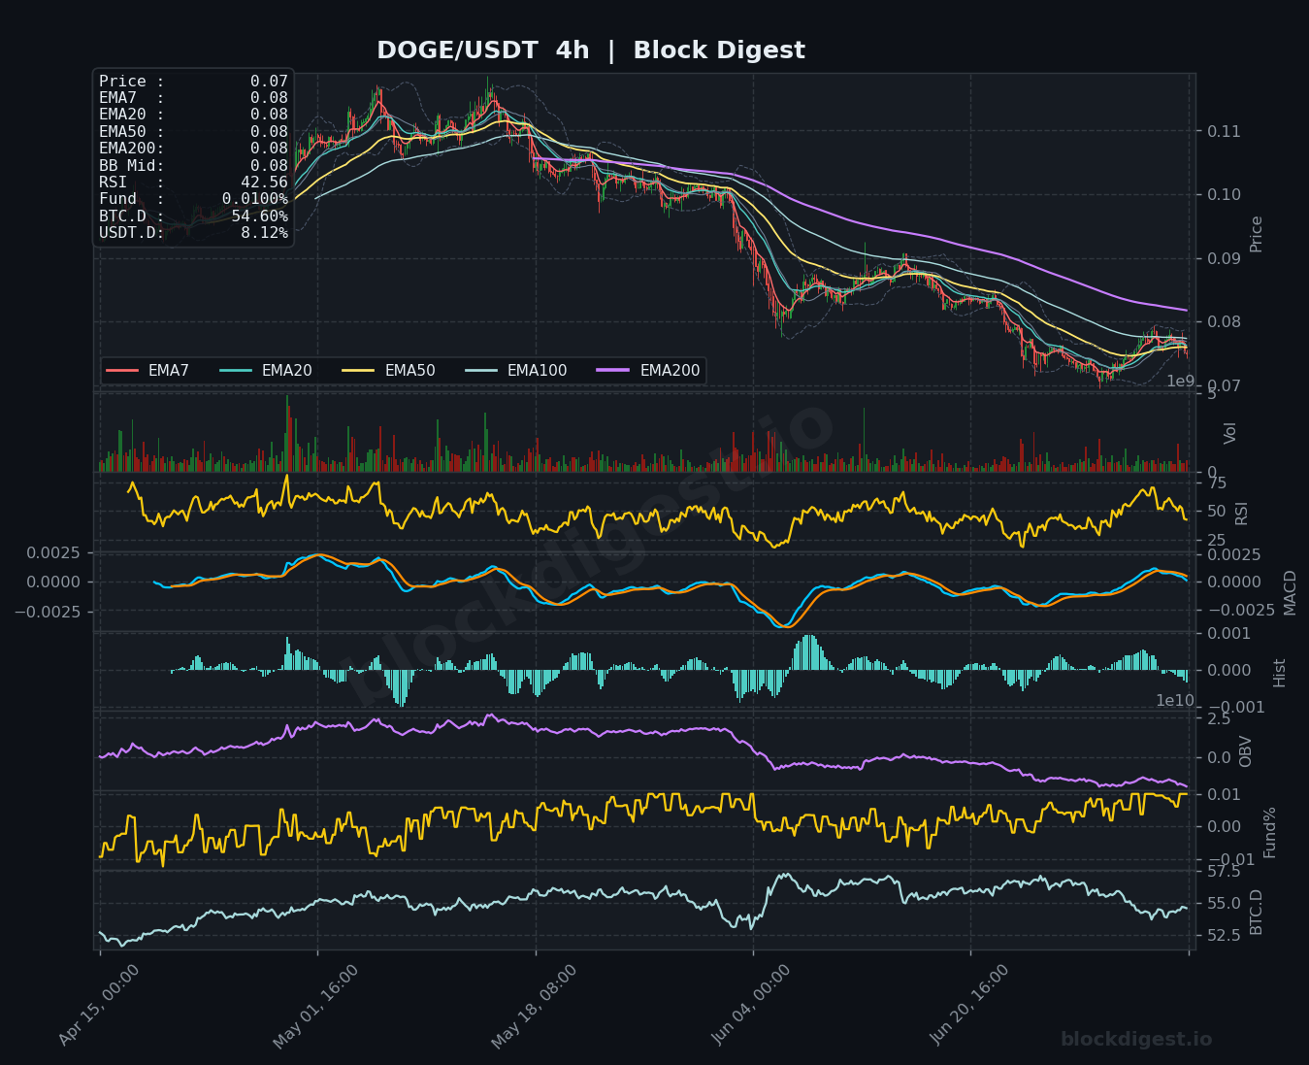
Task: Click the "Jun 20, 16:00" date label
Action: coord(970,1006)
